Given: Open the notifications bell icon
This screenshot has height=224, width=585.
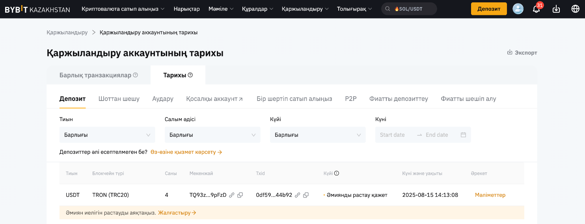Looking at the screenshot, I should click(x=536, y=9).
